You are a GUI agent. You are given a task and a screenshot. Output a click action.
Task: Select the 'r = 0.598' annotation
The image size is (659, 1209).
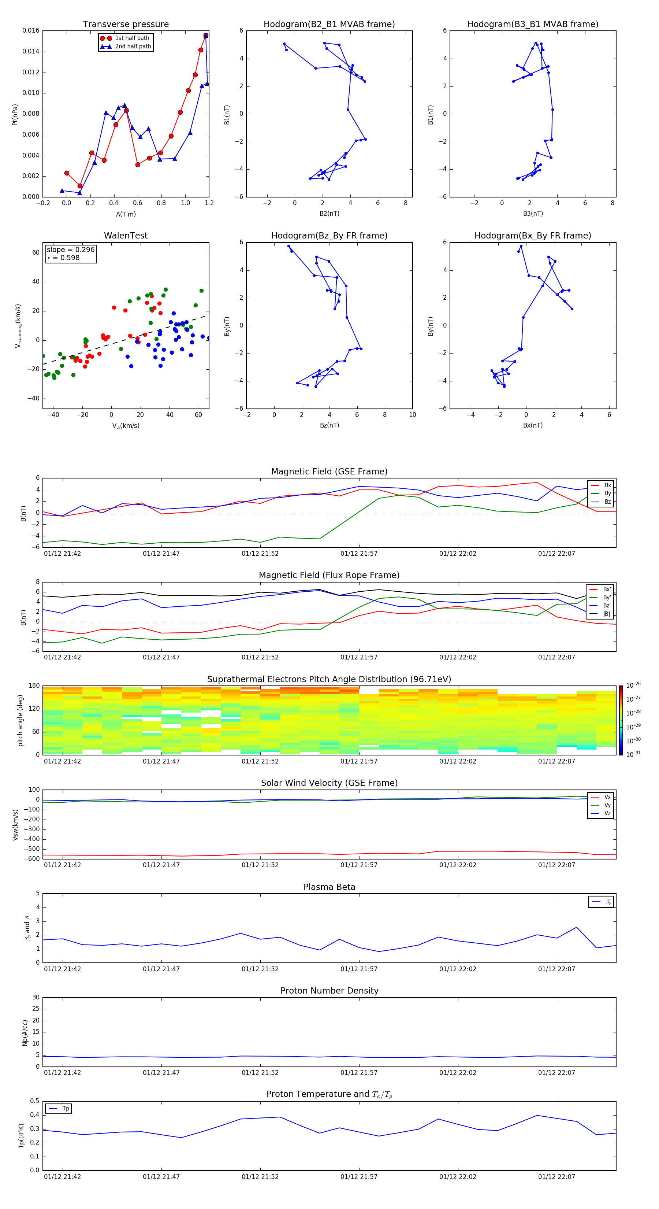tap(63, 258)
